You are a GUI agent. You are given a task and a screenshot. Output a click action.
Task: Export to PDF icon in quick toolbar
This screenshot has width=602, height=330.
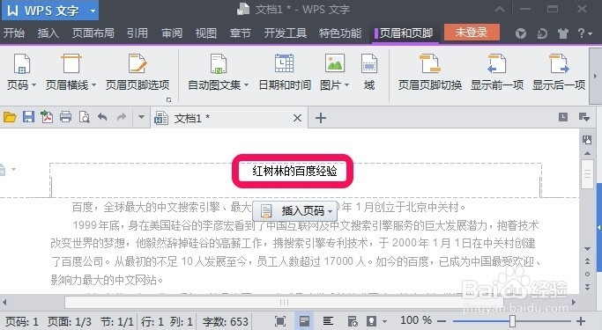tap(47, 117)
